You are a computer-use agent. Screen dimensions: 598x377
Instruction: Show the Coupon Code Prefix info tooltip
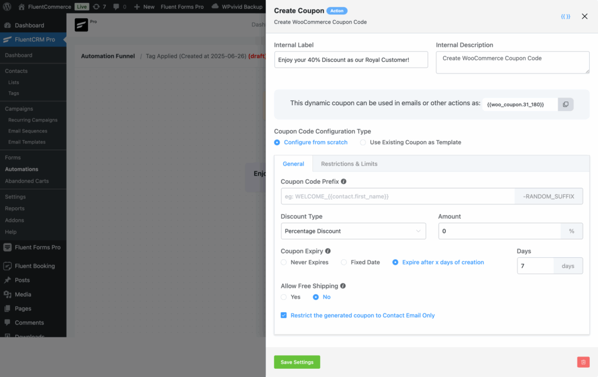[343, 181]
